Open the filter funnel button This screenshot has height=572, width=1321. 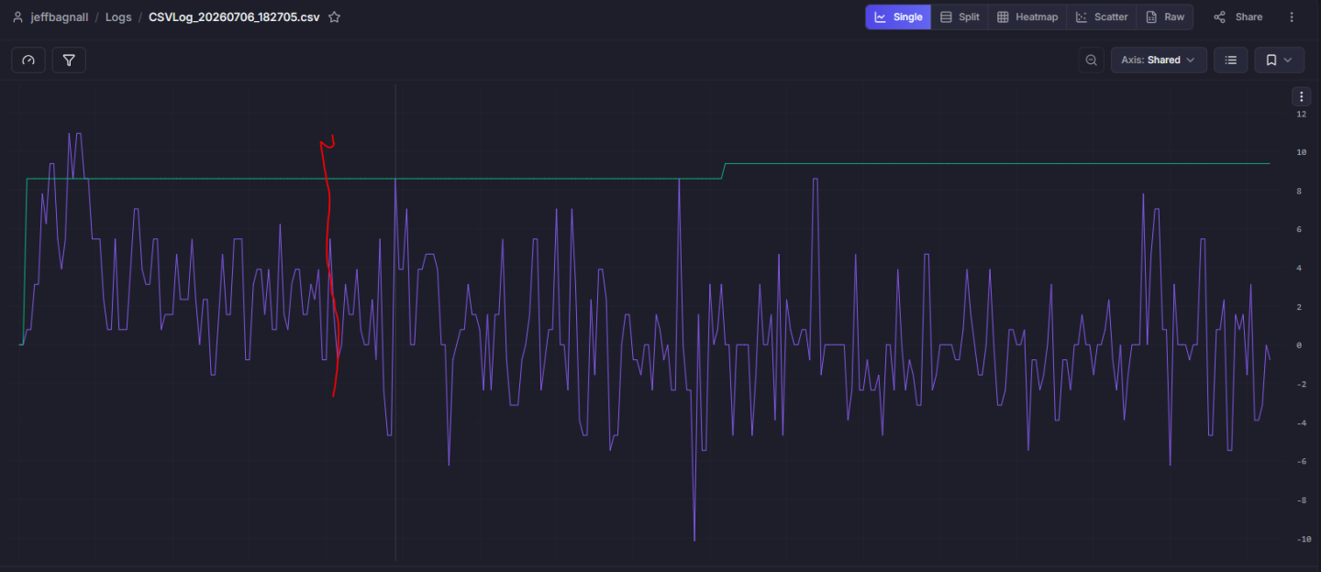(69, 60)
